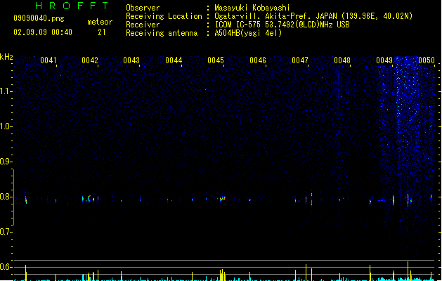This screenshot has width=442, height=281.
Task: Click the HROFFT title text
Action: [x=72, y=6]
